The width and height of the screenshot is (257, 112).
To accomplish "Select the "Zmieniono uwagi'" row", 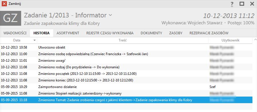I will [126, 61].
